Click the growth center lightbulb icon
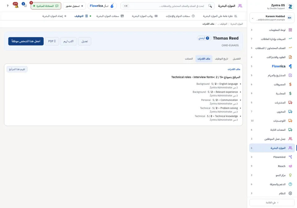The width and height of the screenshot is (297, 208). 290,175
